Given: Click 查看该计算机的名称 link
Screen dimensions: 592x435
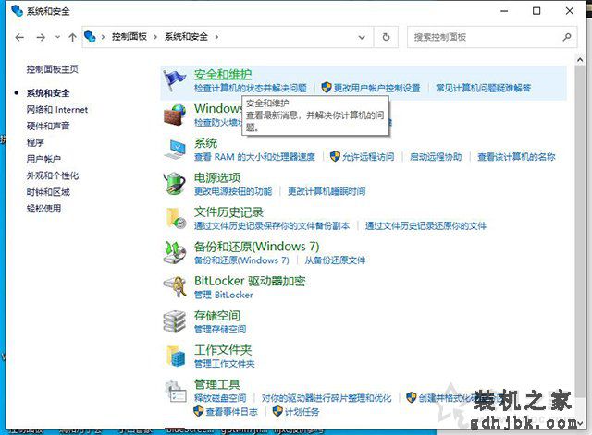Looking at the screenshot, I should 516,157.
